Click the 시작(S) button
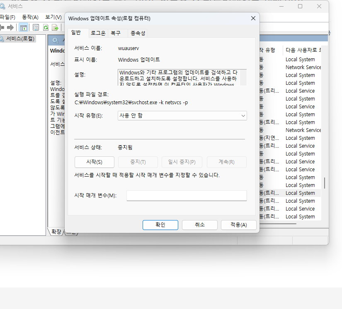Viewport: 342px width, 309px height. click(94, 162)
